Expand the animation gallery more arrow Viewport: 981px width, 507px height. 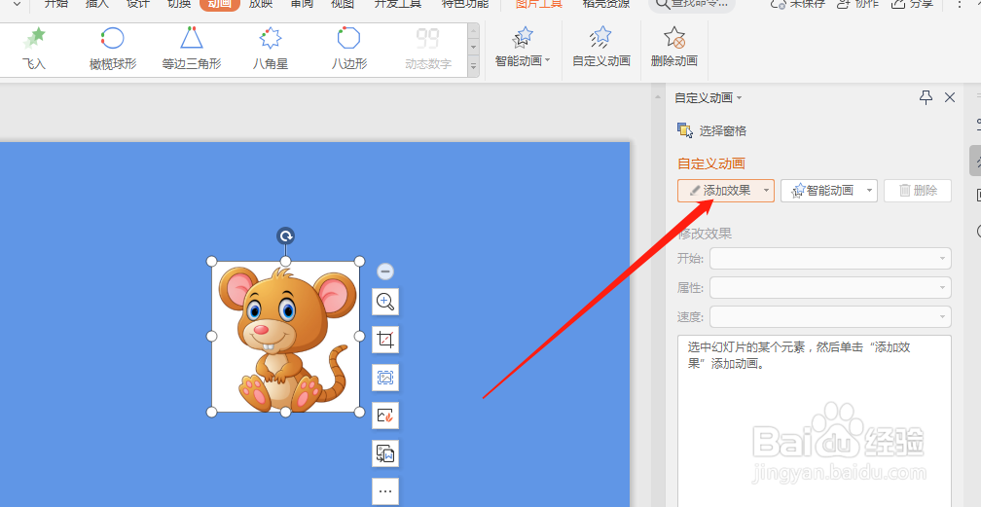(474, 66)
